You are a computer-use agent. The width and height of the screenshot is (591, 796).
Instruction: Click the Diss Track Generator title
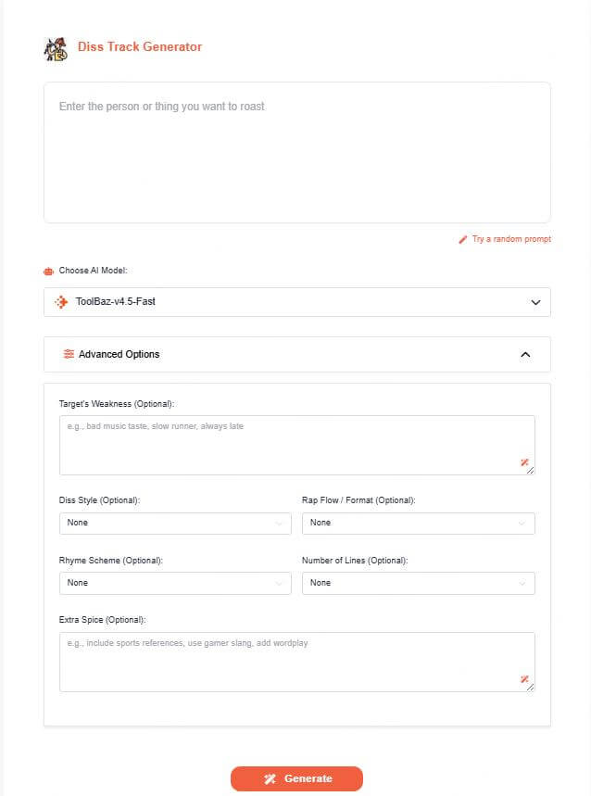[140, 46]
